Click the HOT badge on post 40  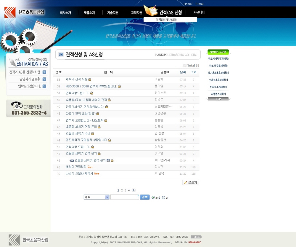pyautogui.click(x=90, y=167)
